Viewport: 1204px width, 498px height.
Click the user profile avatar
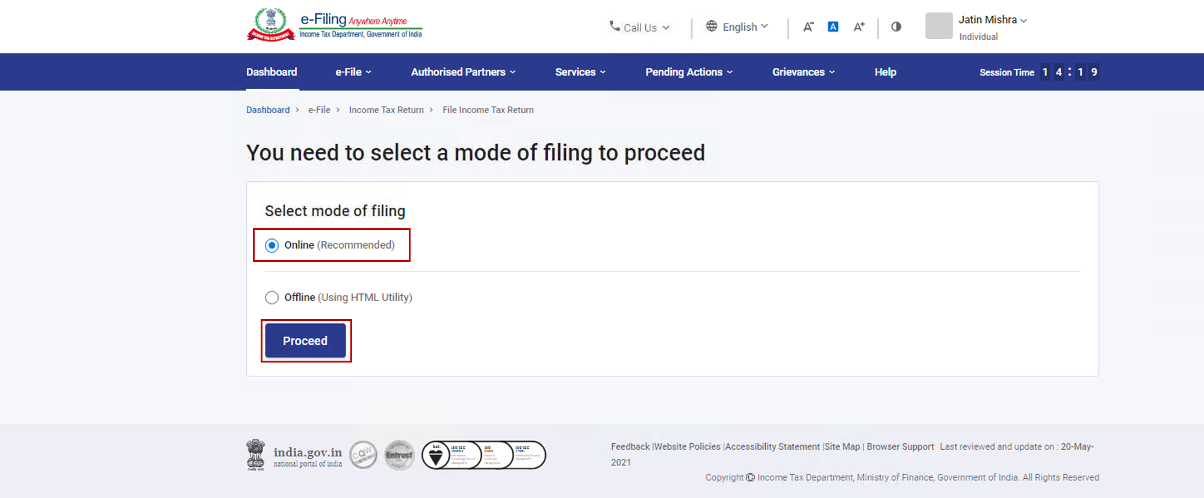tap(939, 26)
